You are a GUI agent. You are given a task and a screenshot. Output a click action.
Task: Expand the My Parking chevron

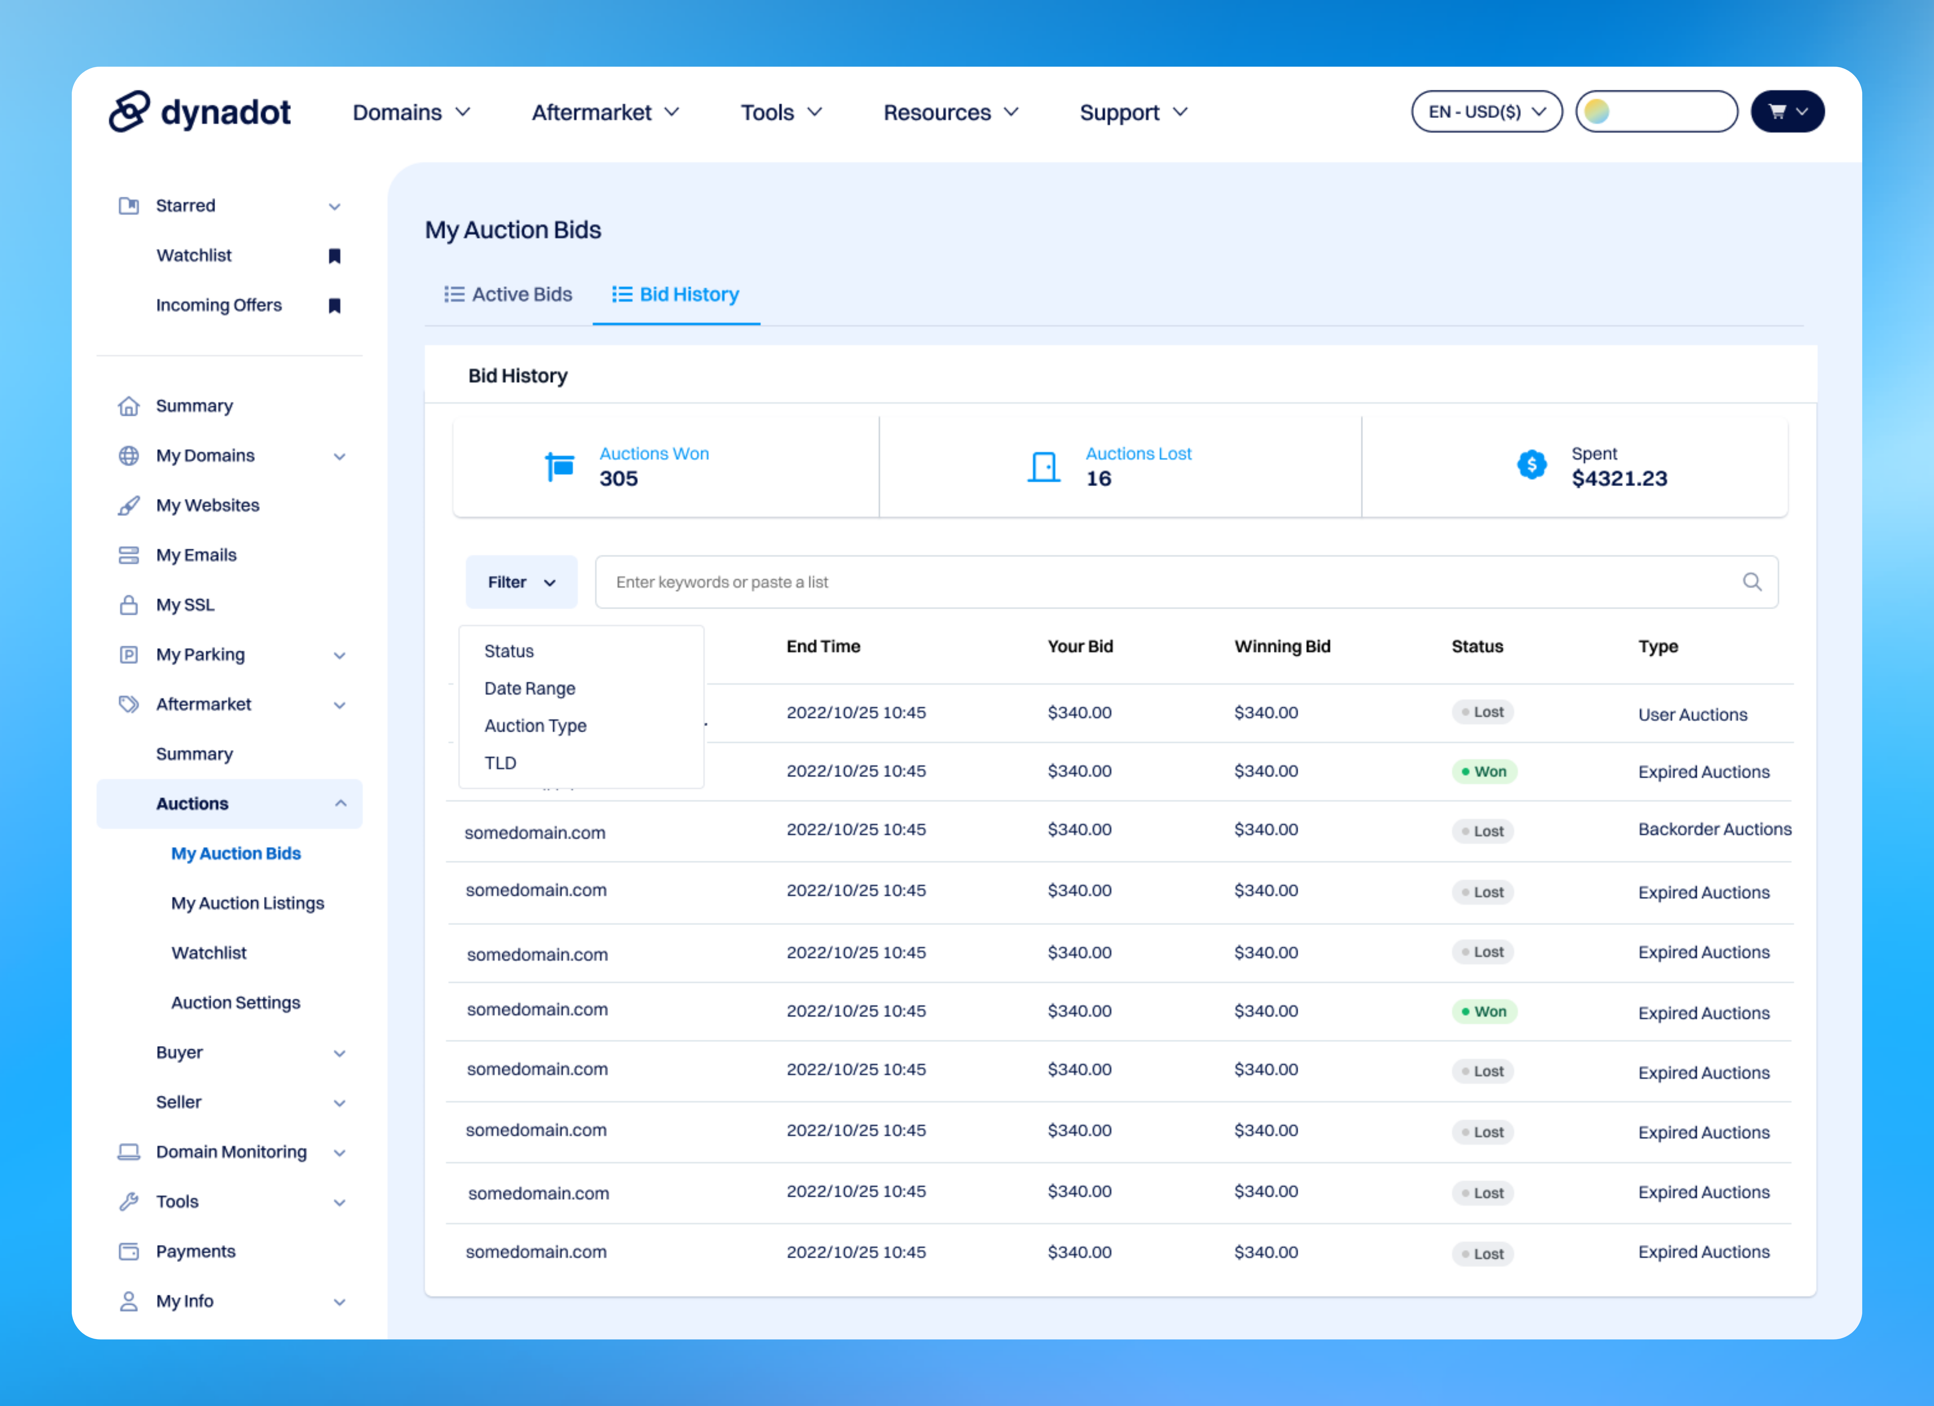339,656
